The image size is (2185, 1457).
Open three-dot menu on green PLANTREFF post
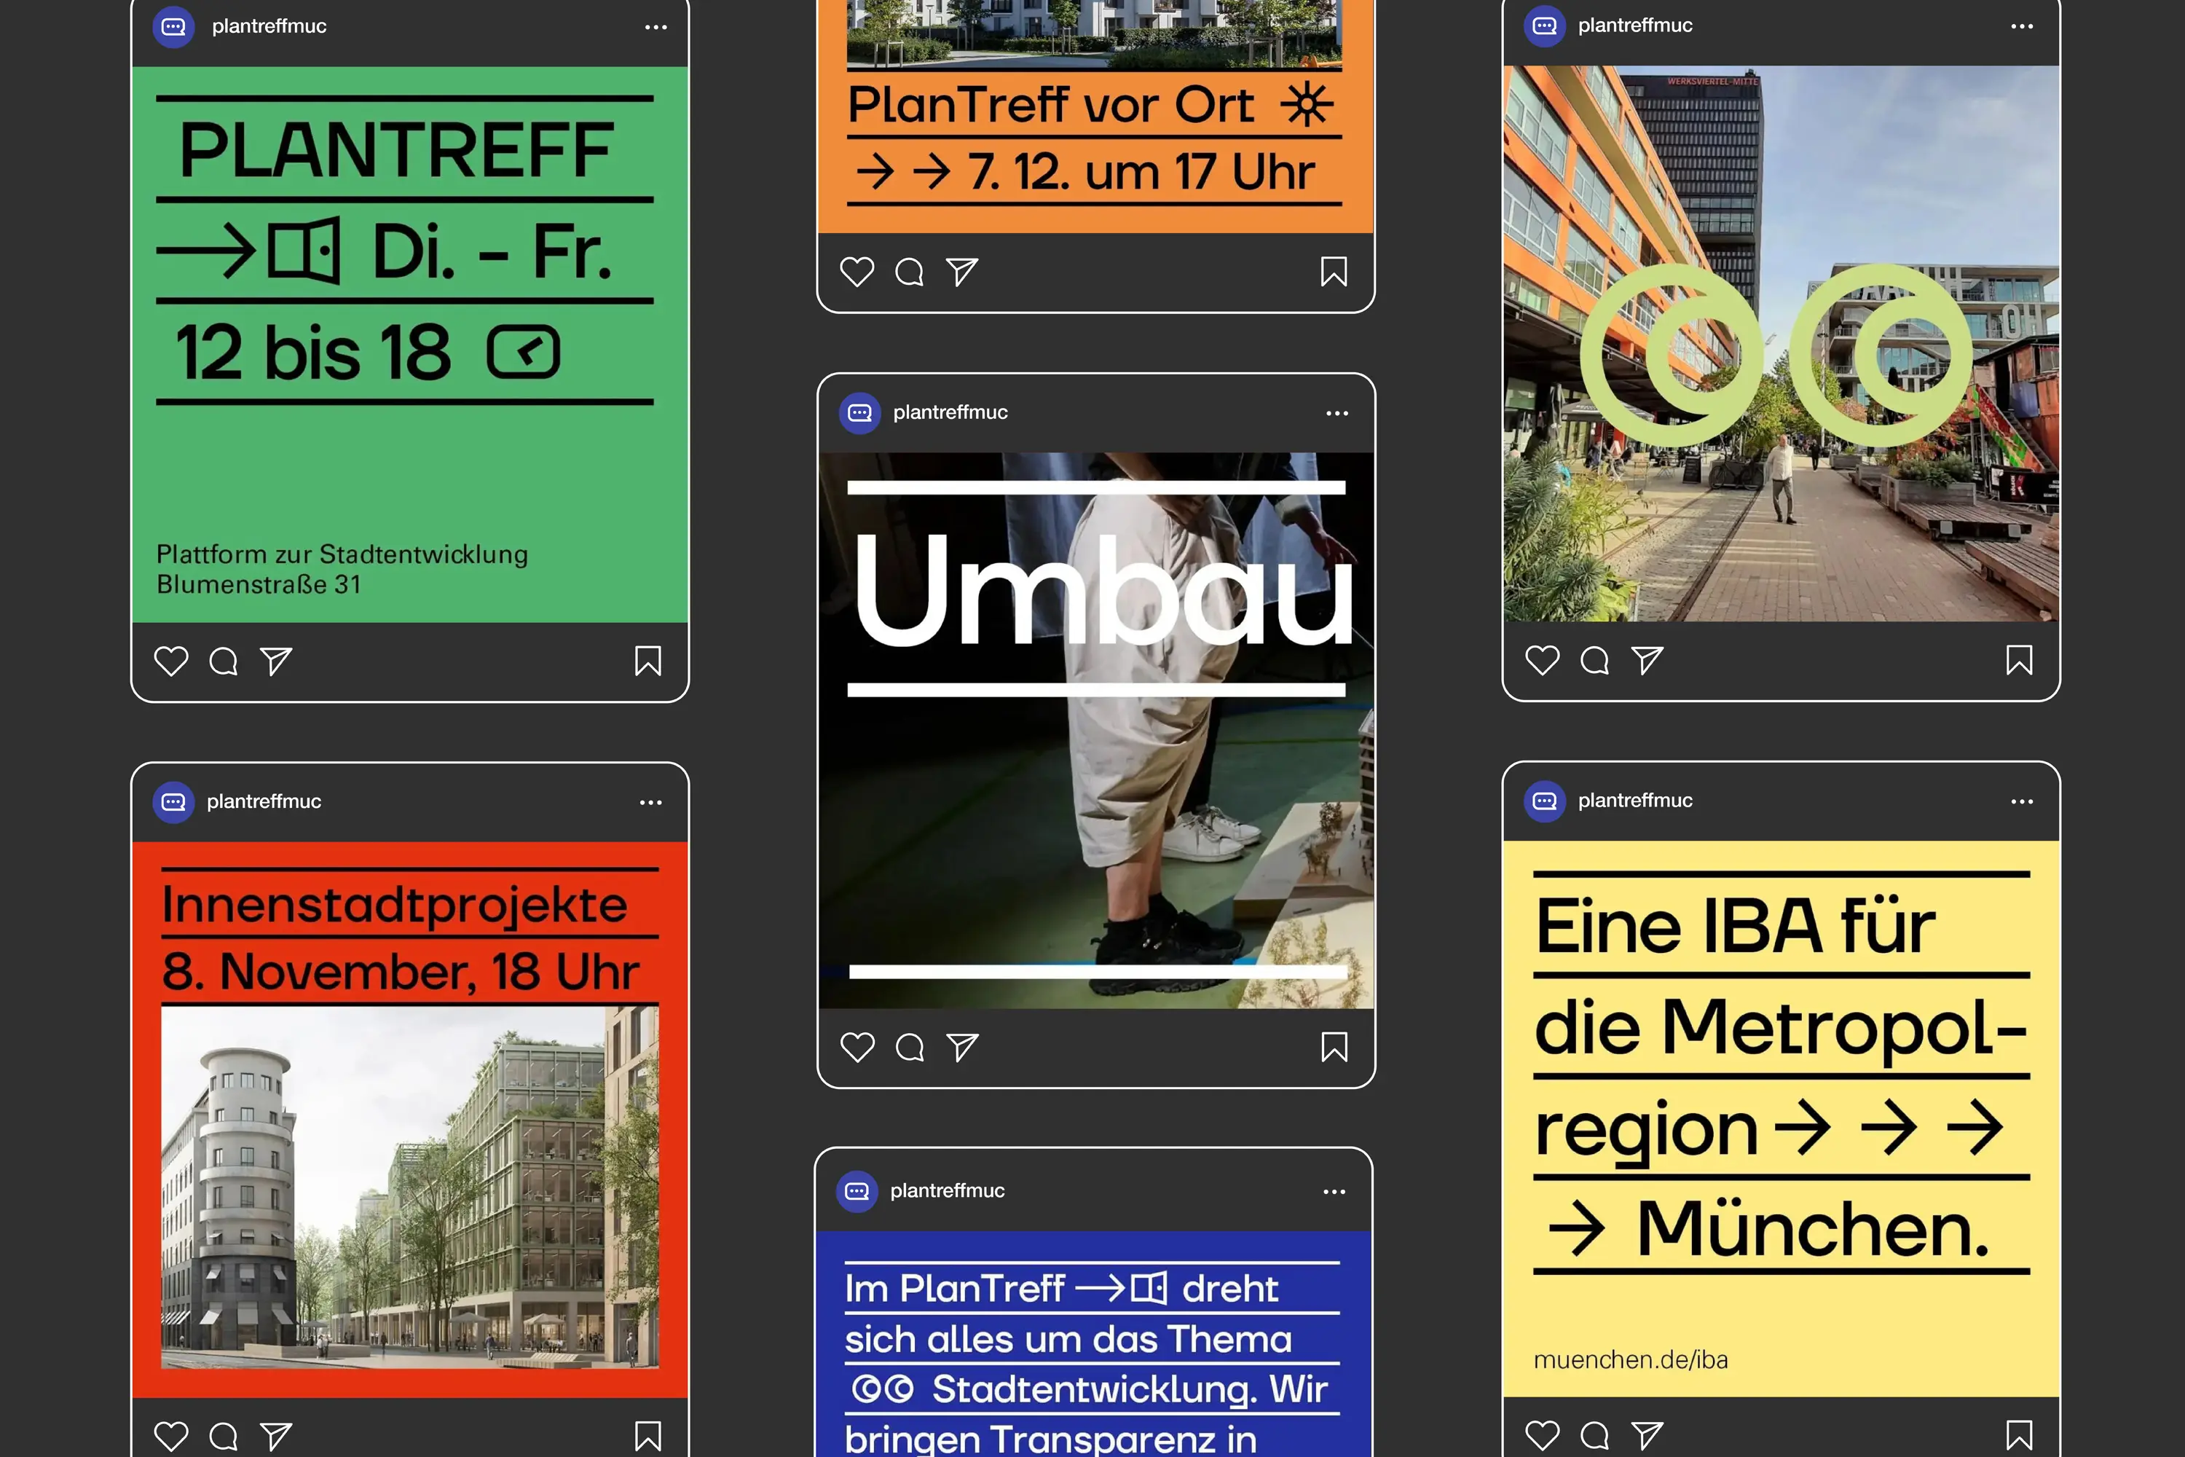656,27
